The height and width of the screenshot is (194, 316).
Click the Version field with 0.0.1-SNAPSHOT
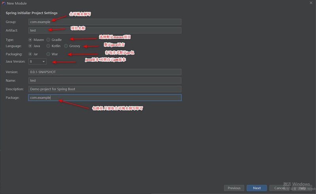pos(105,72)
